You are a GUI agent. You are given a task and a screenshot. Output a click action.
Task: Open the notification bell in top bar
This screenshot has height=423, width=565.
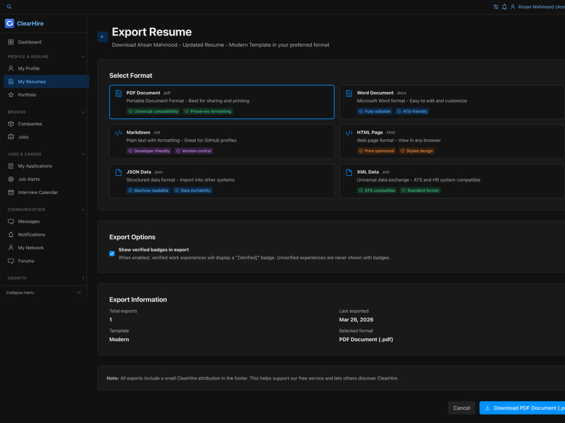click(505, 7)
